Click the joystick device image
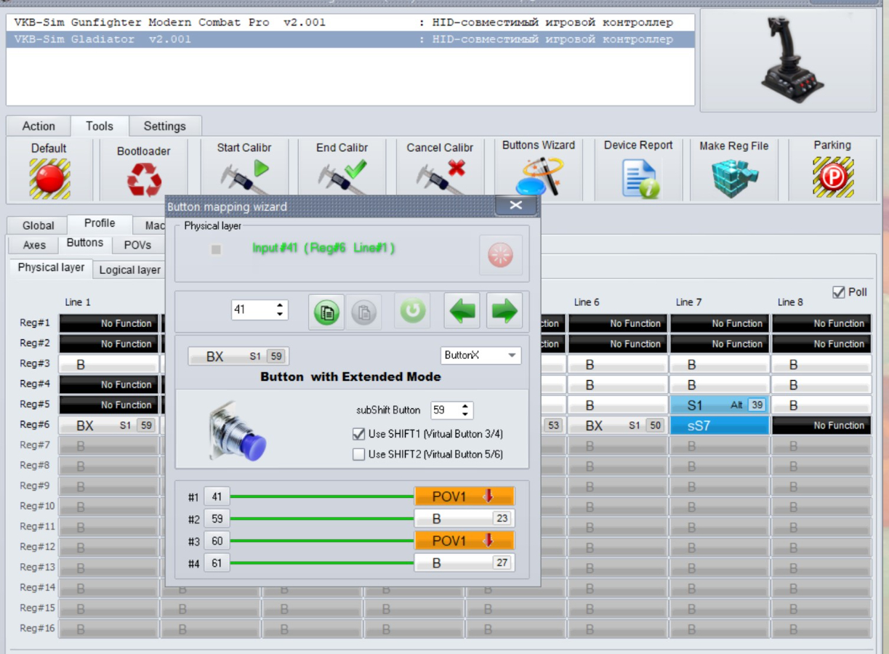Image resolution: width=889 pixels, height=654 pixels. tap(792, 60)
